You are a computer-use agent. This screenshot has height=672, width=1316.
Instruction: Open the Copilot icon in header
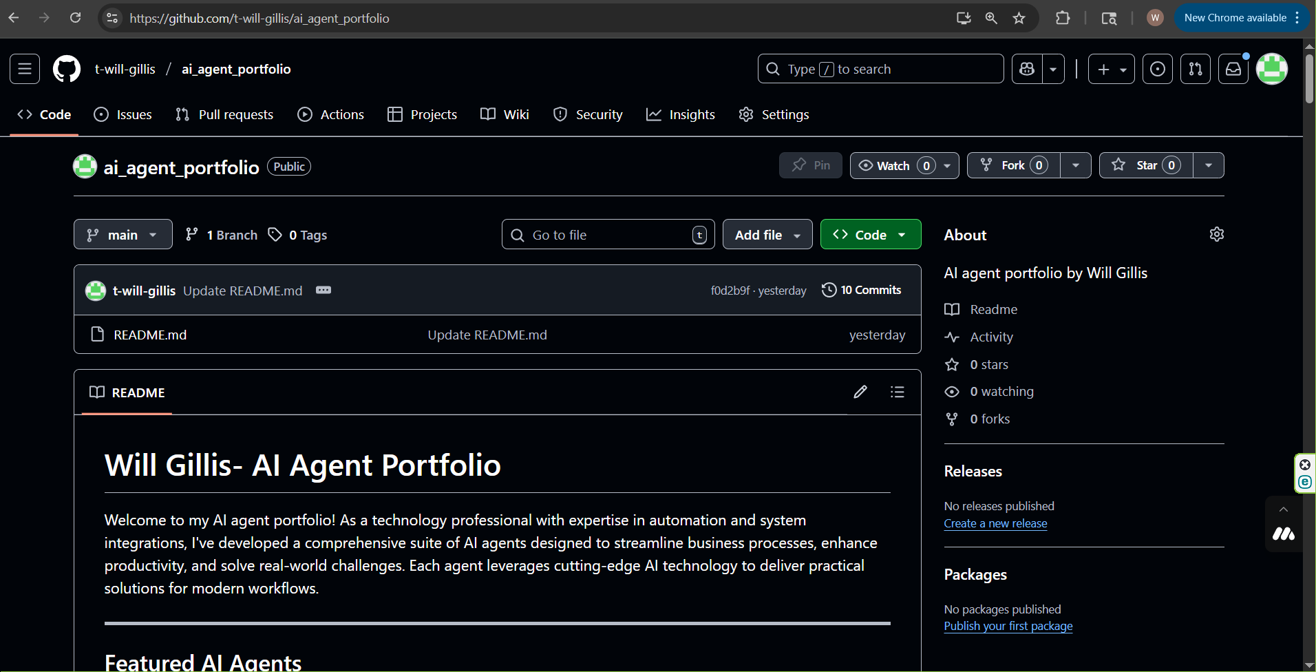point(1028,69)
